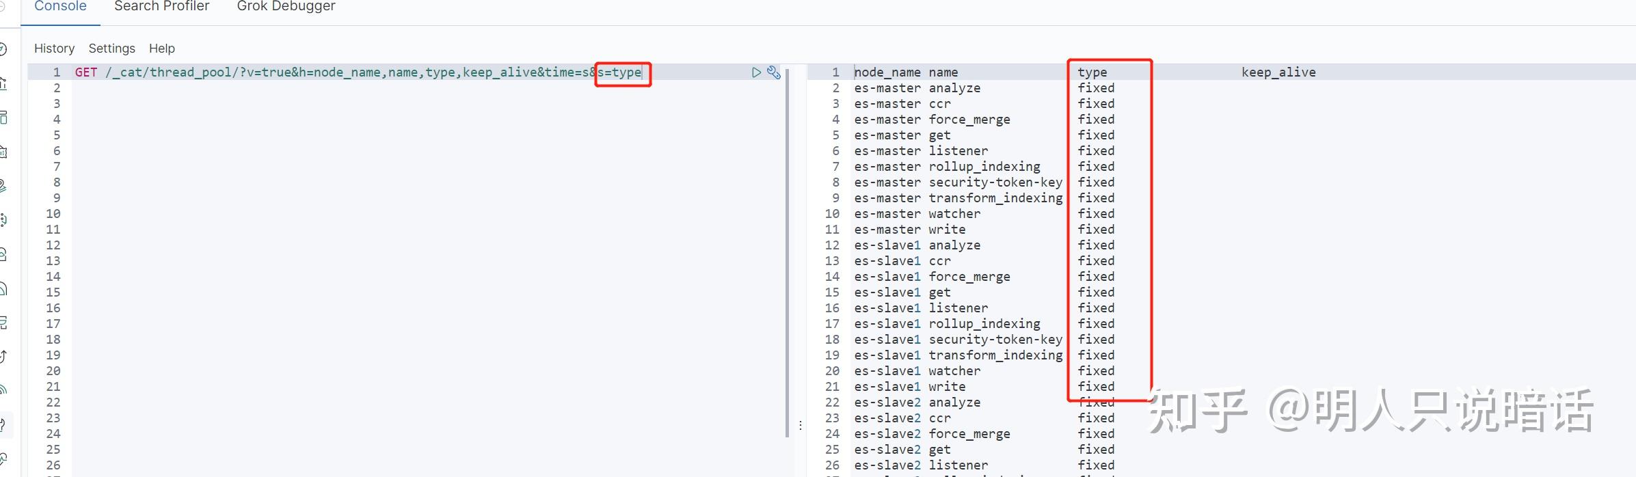Open the Help link
Viewport: 1636px width, 477px height.
coord(162,49)
